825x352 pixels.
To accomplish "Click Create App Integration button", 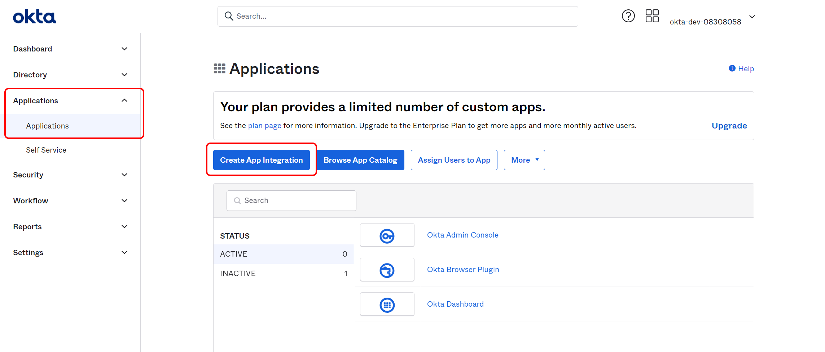I will coord(262,160).
